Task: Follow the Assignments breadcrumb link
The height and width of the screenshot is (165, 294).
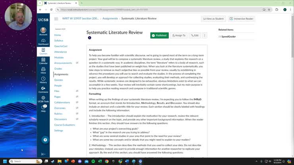Action: click(110, 19)
